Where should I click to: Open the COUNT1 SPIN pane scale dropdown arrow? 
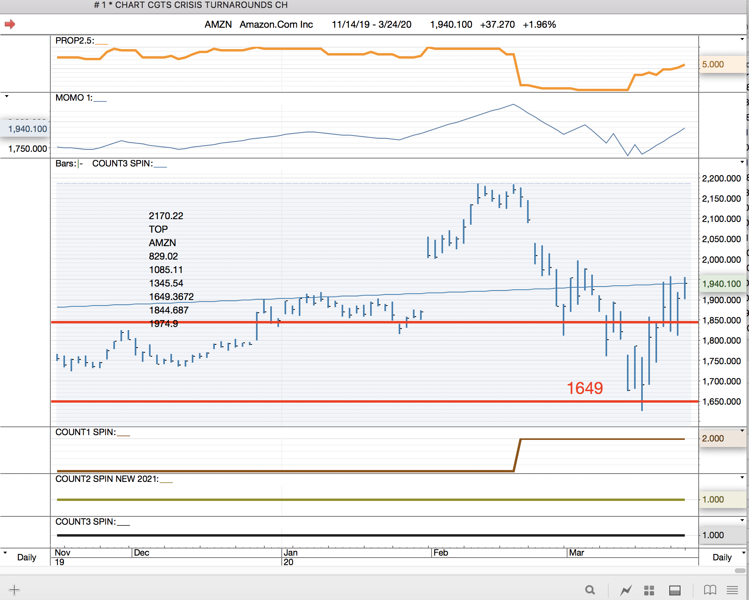742,430
